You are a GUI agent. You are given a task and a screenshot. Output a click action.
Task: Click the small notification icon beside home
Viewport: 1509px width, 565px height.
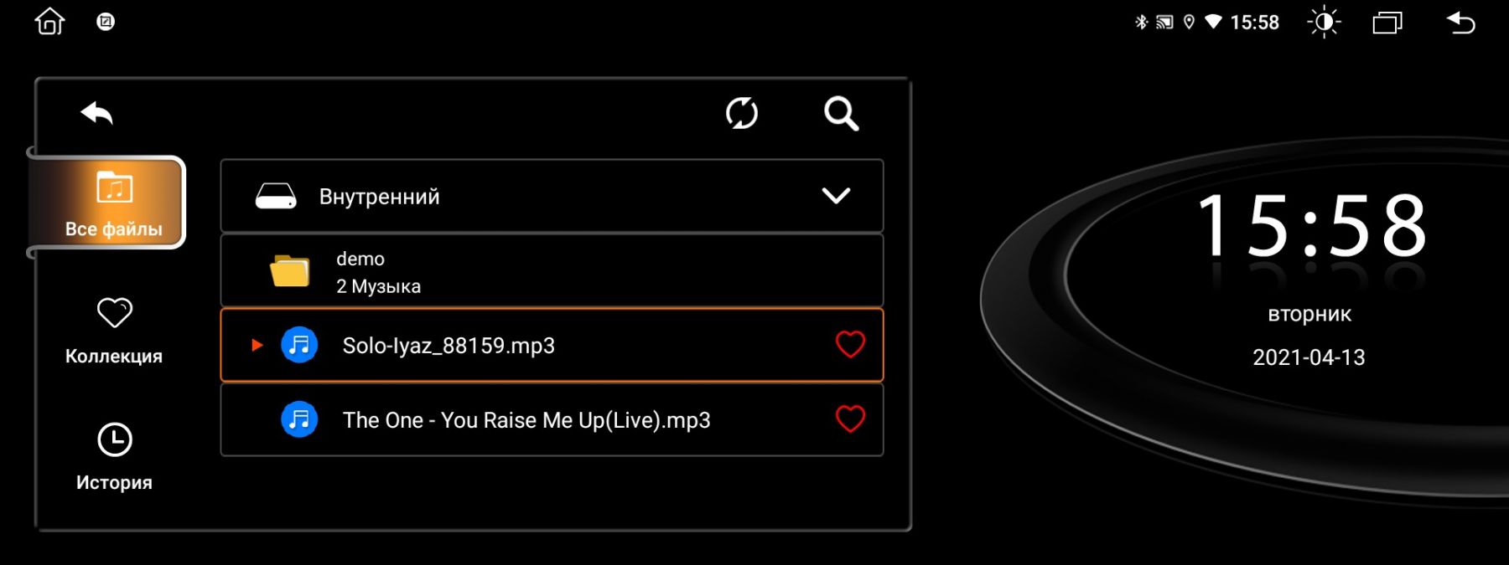click(x=106, y=22)
